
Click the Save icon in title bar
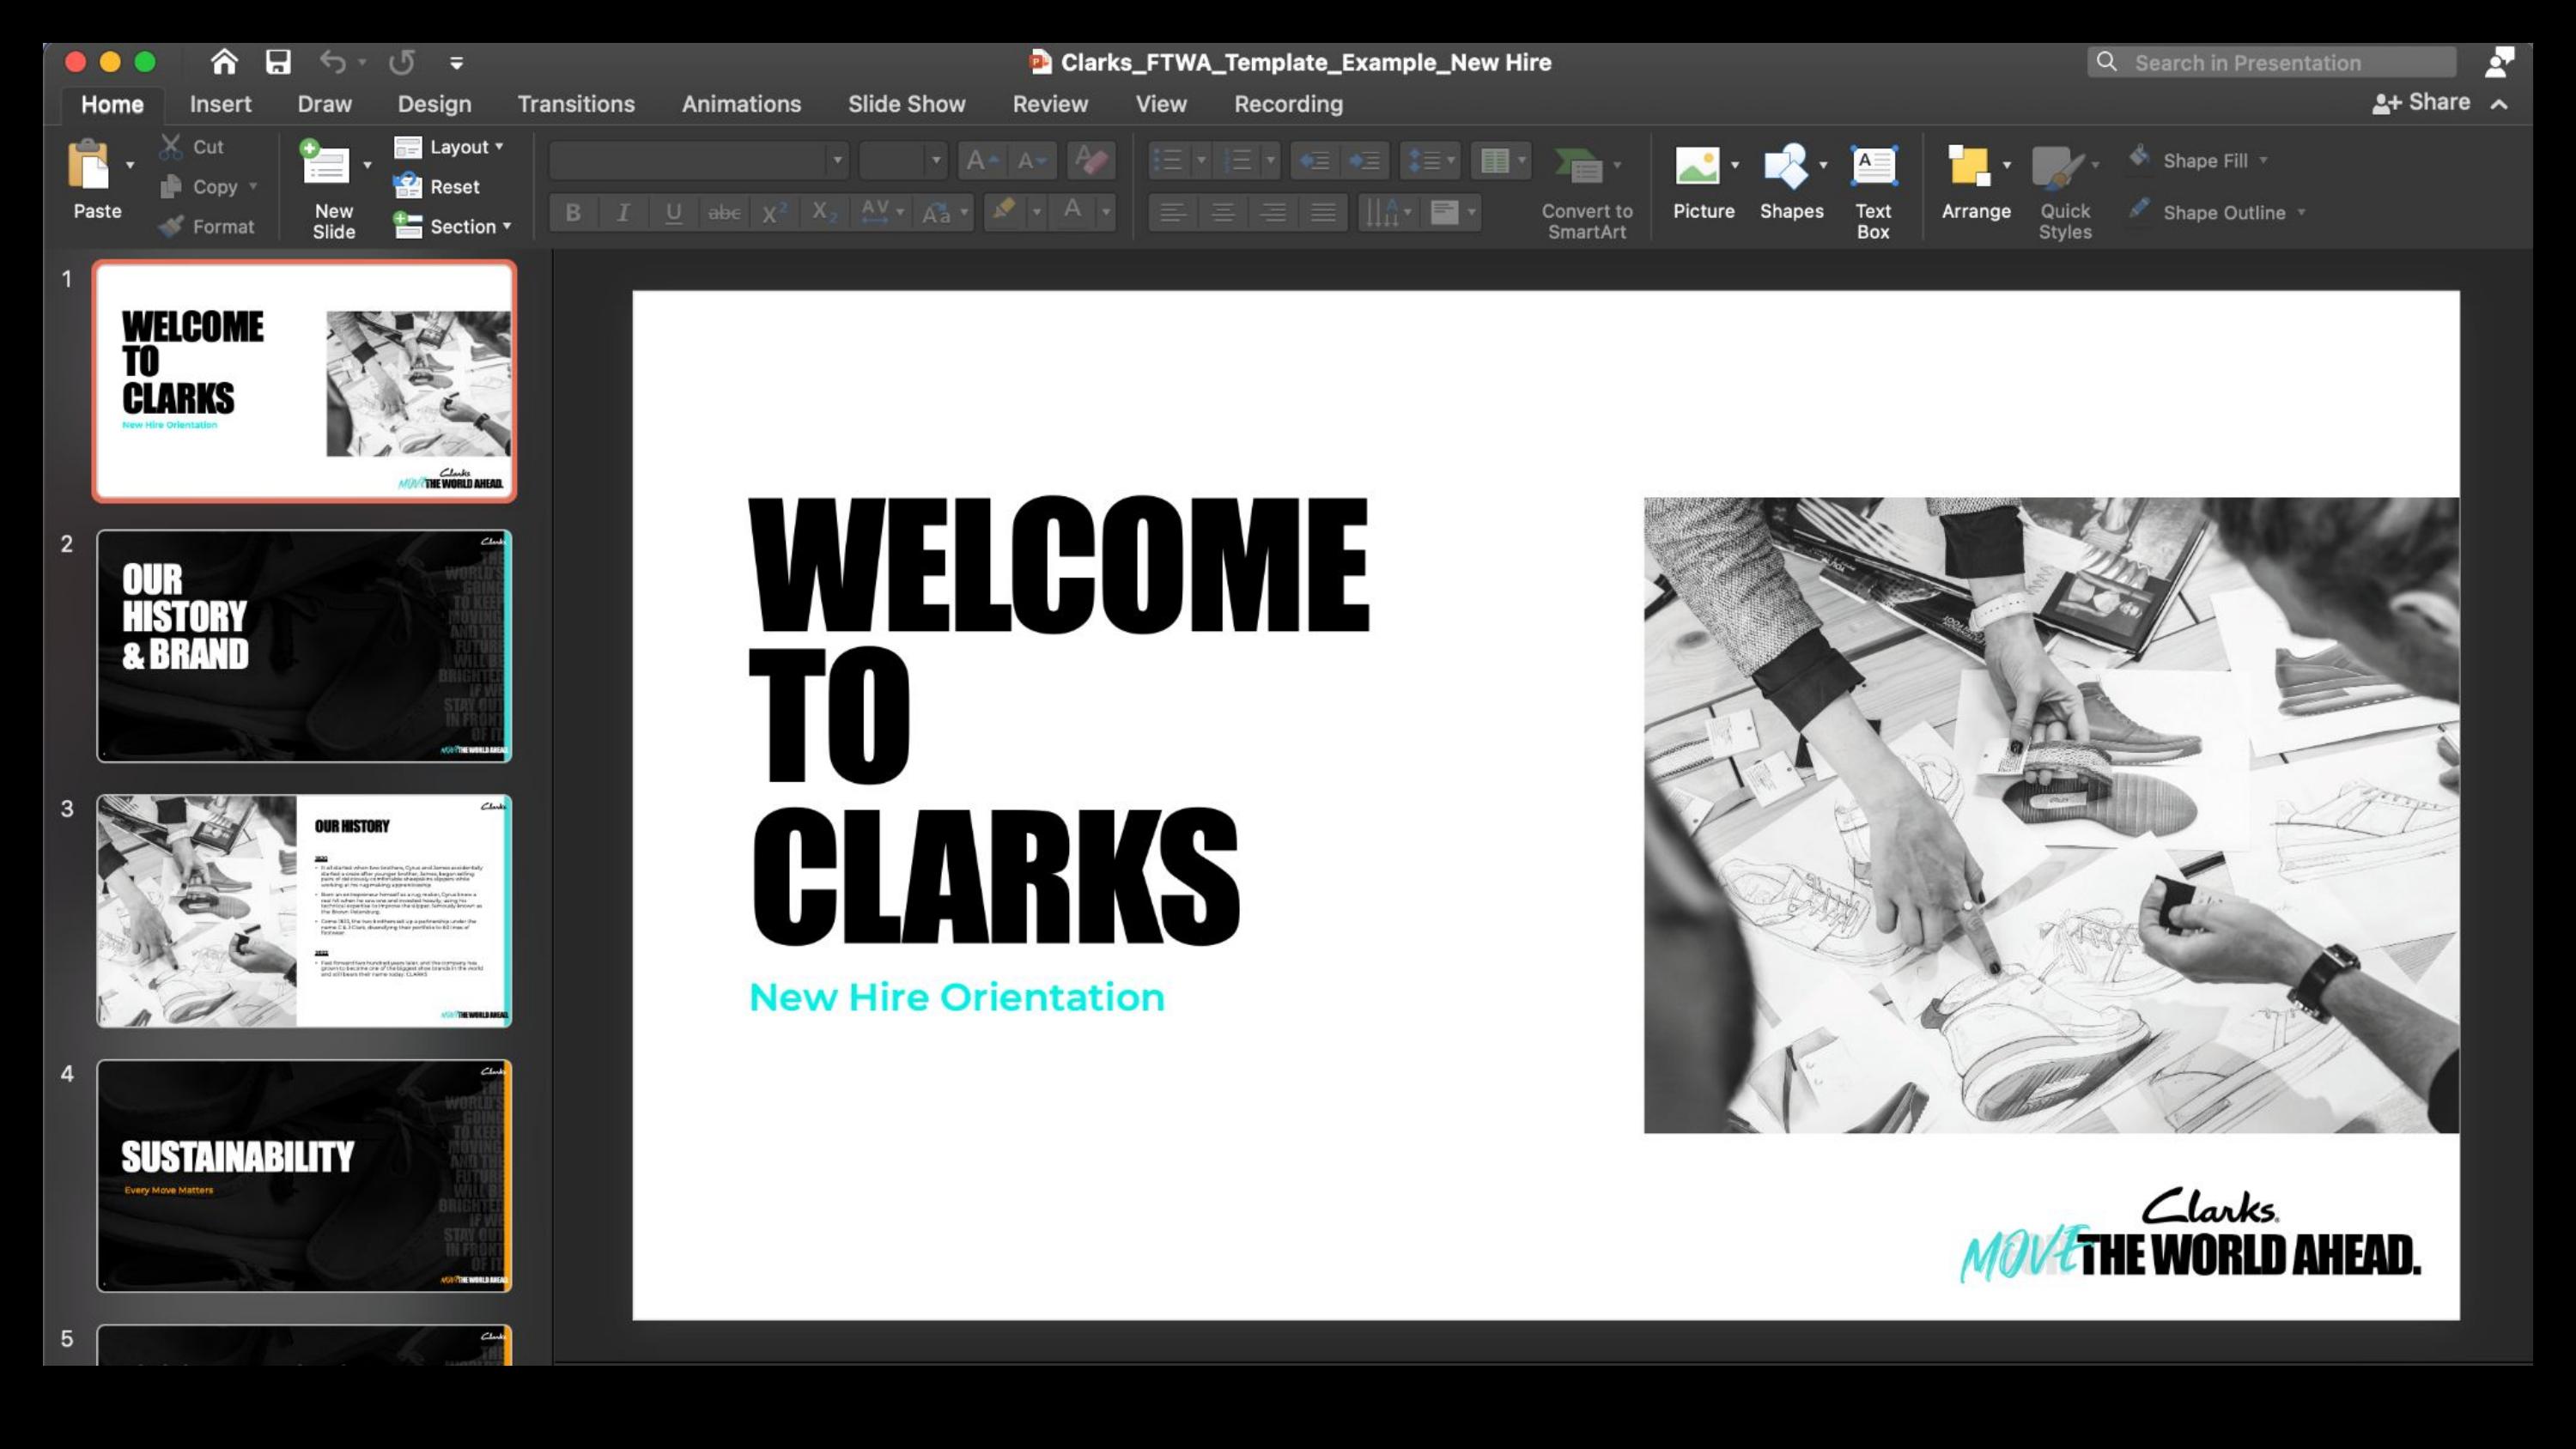[x=278, y=62]
